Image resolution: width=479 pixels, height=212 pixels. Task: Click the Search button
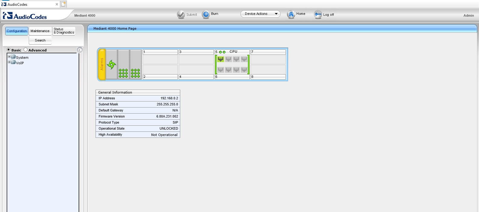click(40, 40)
